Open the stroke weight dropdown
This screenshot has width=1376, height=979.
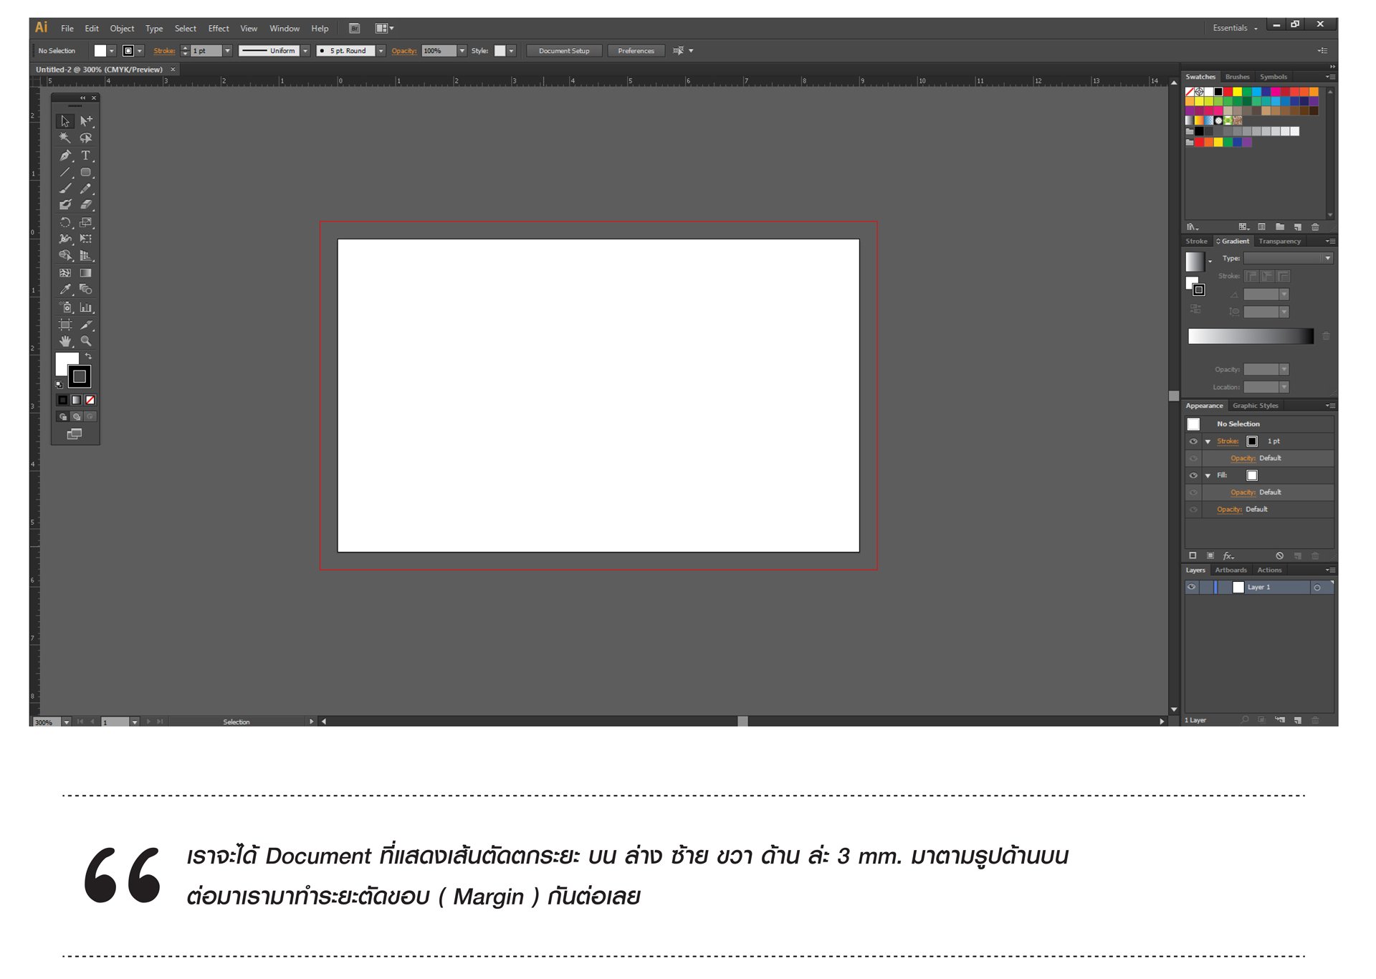(x=227, y=51)
